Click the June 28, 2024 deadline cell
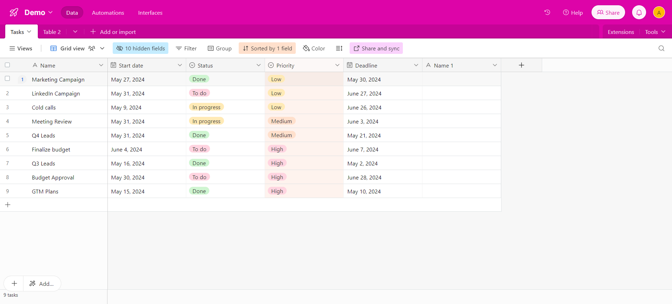This screenshot has width=672, height=304. (383, 177)
